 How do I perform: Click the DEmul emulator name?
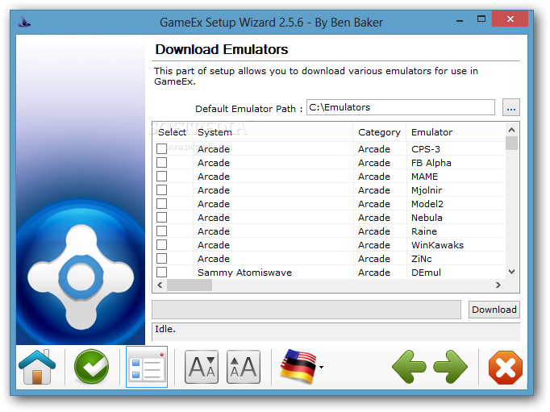pyautogui.click(x=426, y=273)
